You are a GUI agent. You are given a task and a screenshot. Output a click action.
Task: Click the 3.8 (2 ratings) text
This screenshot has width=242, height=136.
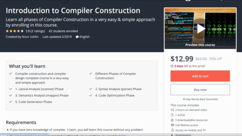35,31
